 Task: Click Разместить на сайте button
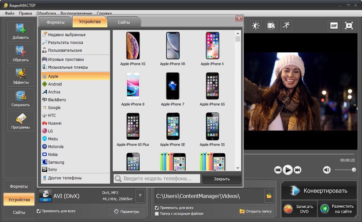point(337,209)
